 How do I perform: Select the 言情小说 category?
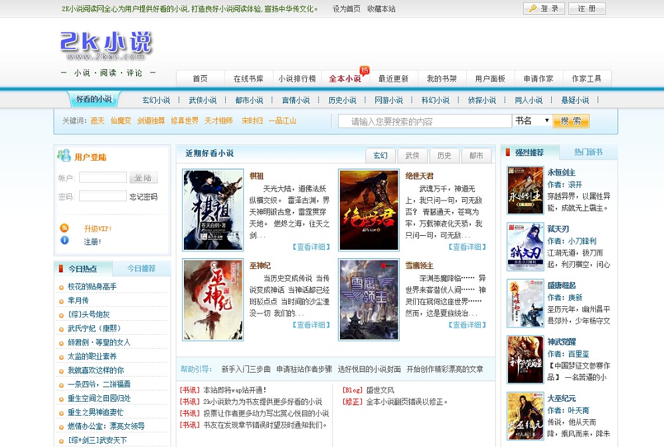pyautogui.click(x=295, y=100)
